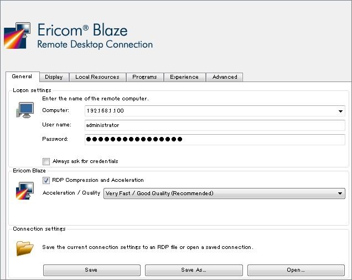Click the Computer address text field
The width and height of the screenshot is (352, 280).
coord(210,111)
